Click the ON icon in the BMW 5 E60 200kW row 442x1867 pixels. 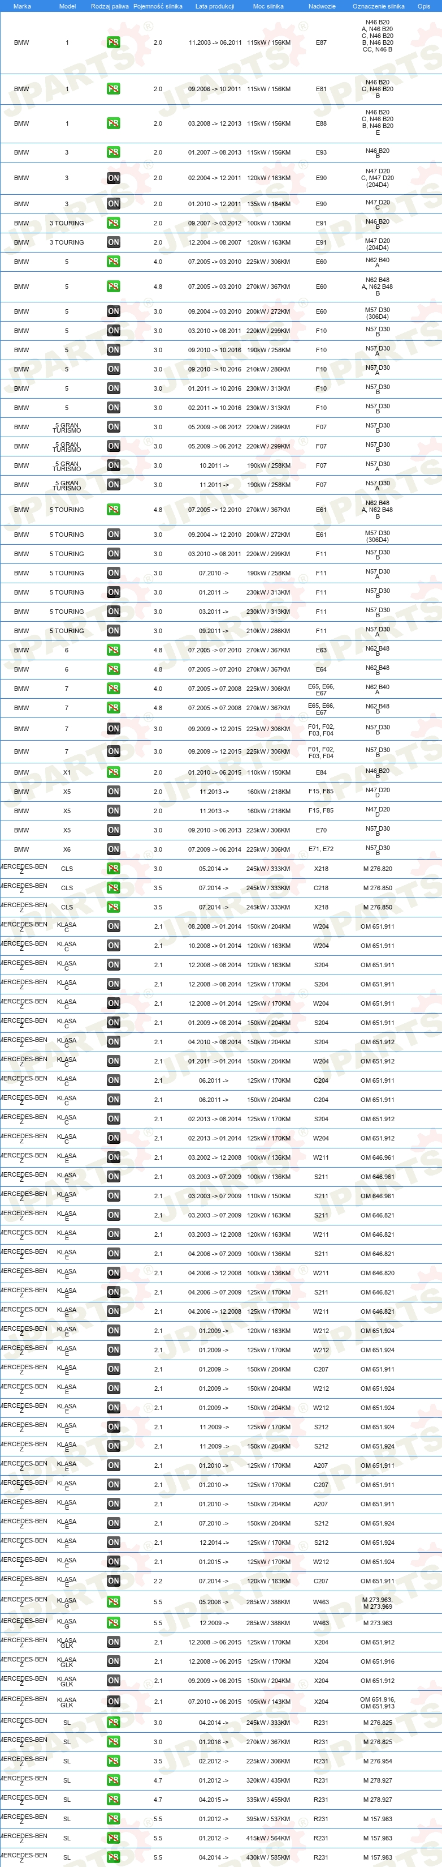point(114,311)
